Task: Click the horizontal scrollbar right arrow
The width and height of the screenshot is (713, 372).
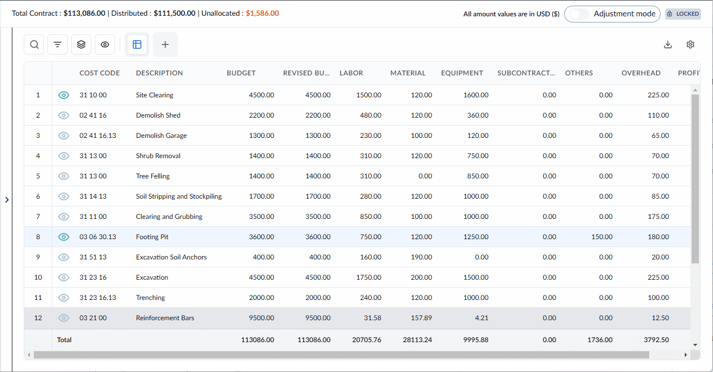Action: (686, 355)
